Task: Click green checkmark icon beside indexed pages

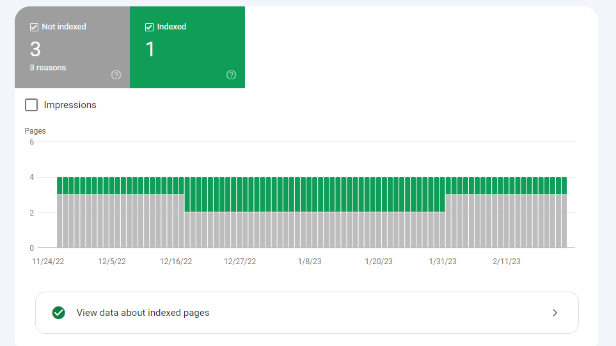Action: 59,313
